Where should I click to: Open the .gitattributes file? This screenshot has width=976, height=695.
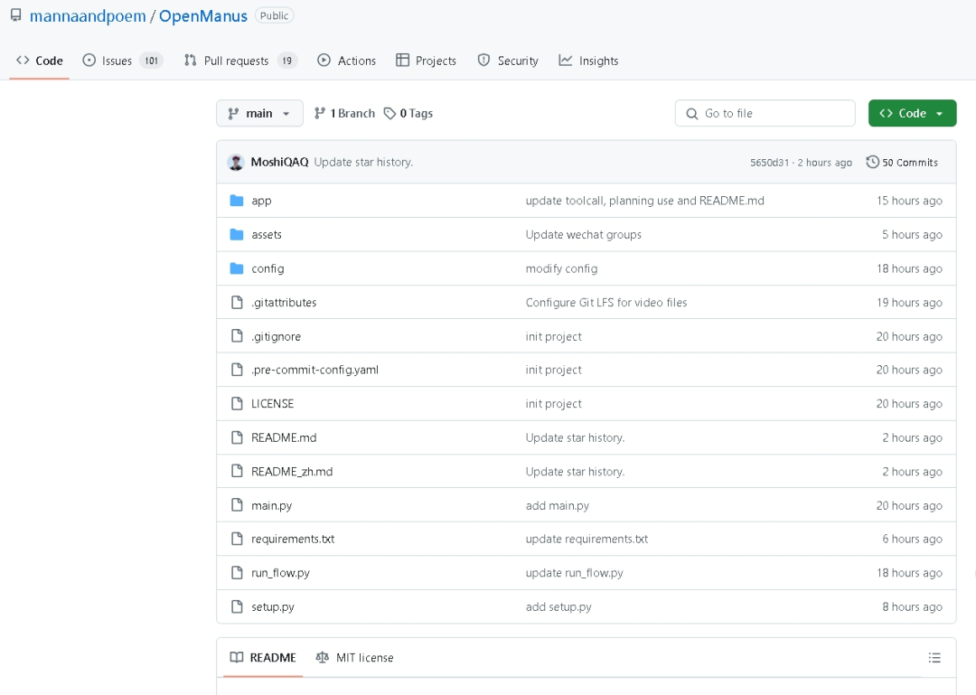[x=284, y=302]
